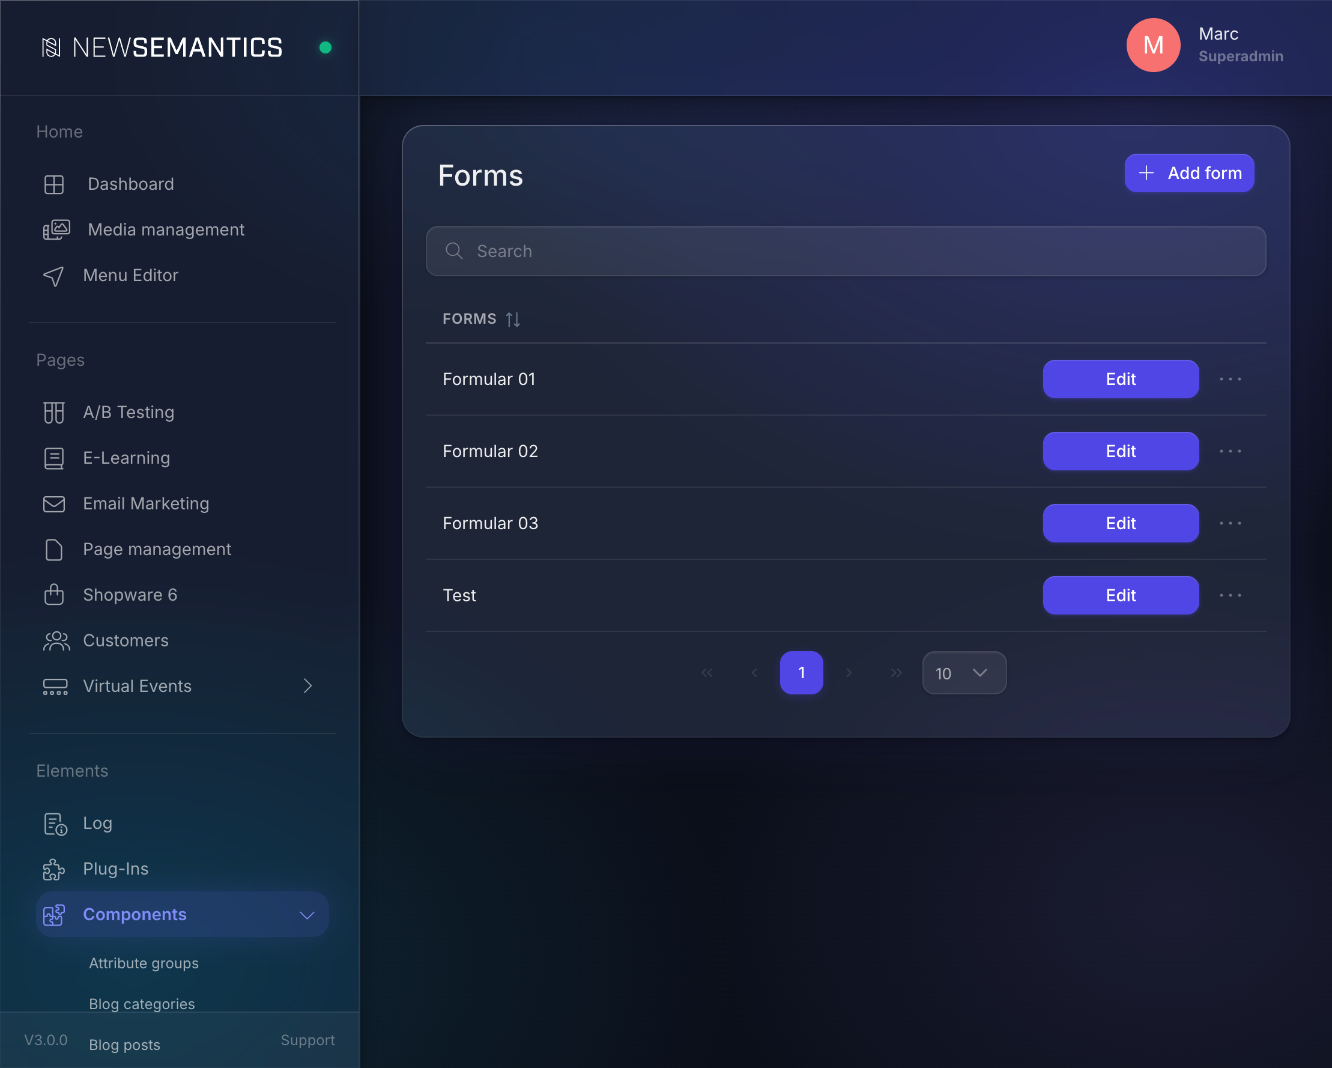Open the Plug-Ins menu item
The width and height of the screenshot is (1332, 1068).
(182, 869)
